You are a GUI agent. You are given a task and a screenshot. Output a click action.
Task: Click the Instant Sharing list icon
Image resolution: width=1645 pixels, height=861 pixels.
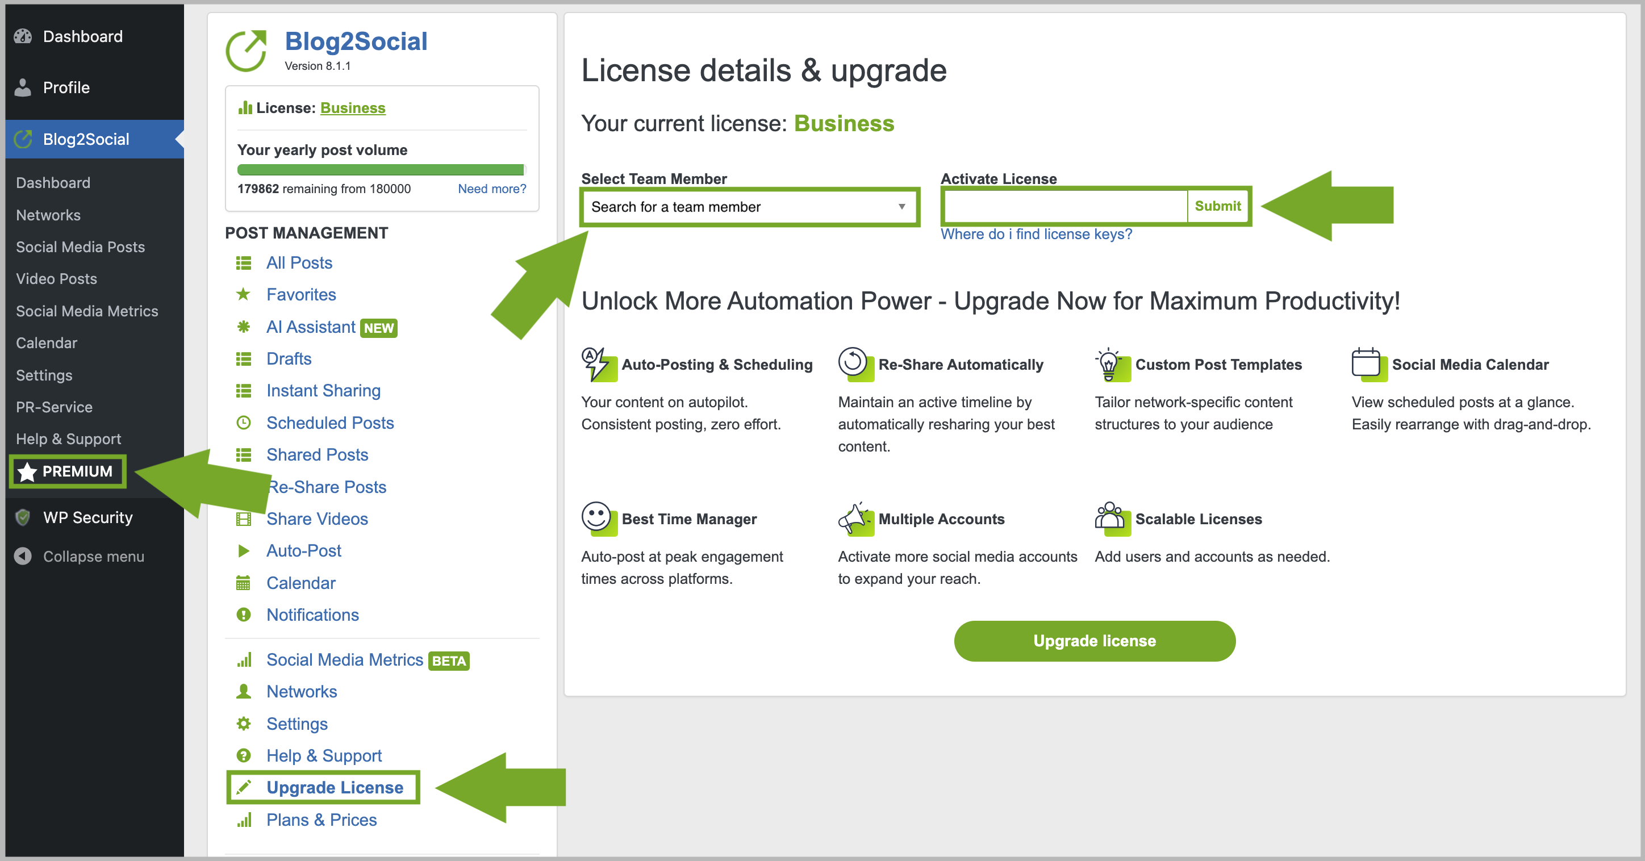tap(243, 391)
